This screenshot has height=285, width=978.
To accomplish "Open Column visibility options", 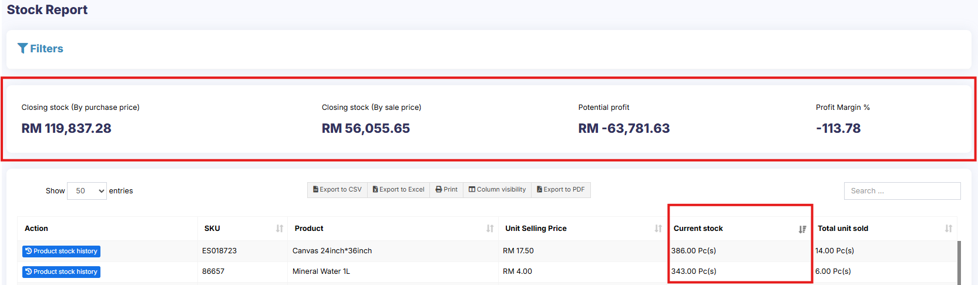I will 497,190.
